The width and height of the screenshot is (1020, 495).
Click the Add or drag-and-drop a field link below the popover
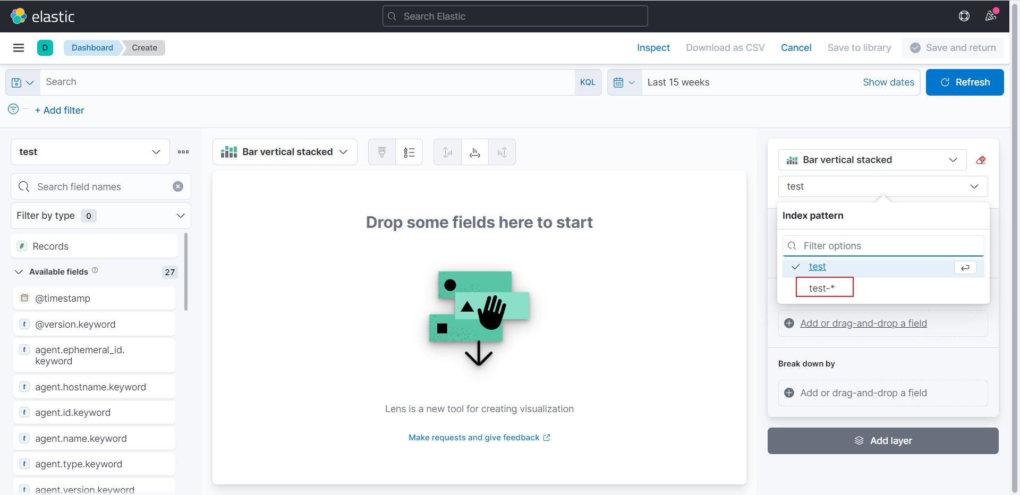coord(863,323)
